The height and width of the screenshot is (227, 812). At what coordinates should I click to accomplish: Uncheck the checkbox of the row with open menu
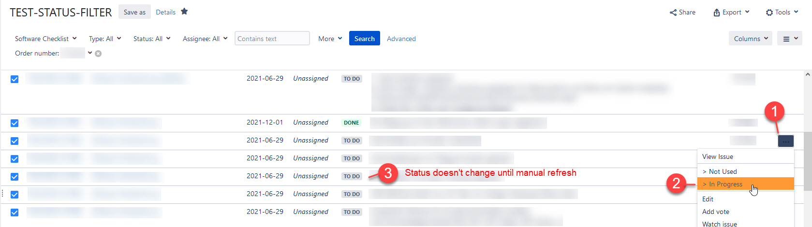pos(15,141)
